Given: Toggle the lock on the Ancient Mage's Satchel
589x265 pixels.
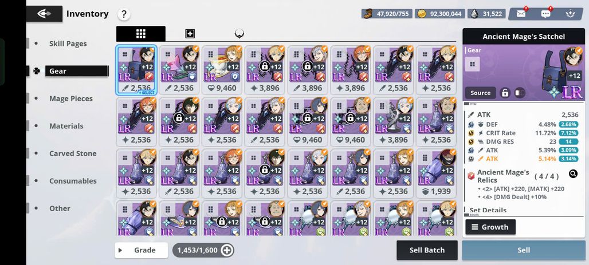Looking at the screenshot, I should pos(505,93).
